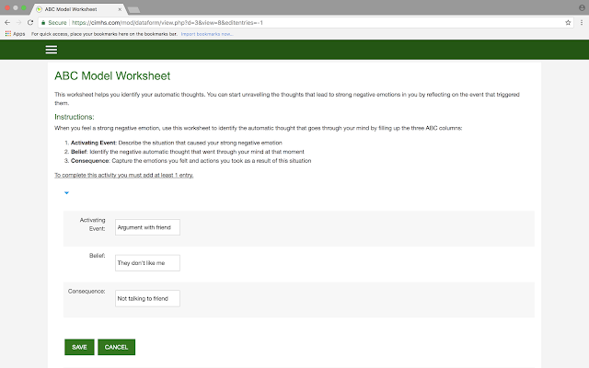Click the browser forward arrow
589x368 pixels.
18,22
